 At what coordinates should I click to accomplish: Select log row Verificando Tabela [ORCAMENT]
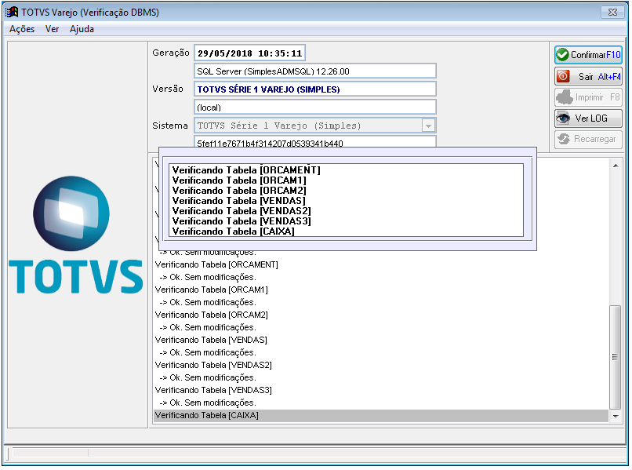click(380, 264)
